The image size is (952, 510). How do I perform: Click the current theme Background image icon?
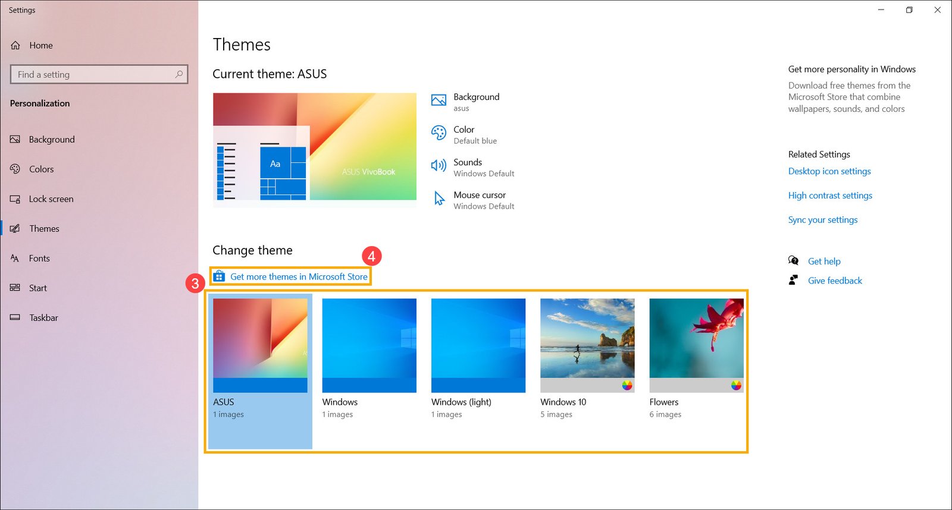click(x=439, y=100)
